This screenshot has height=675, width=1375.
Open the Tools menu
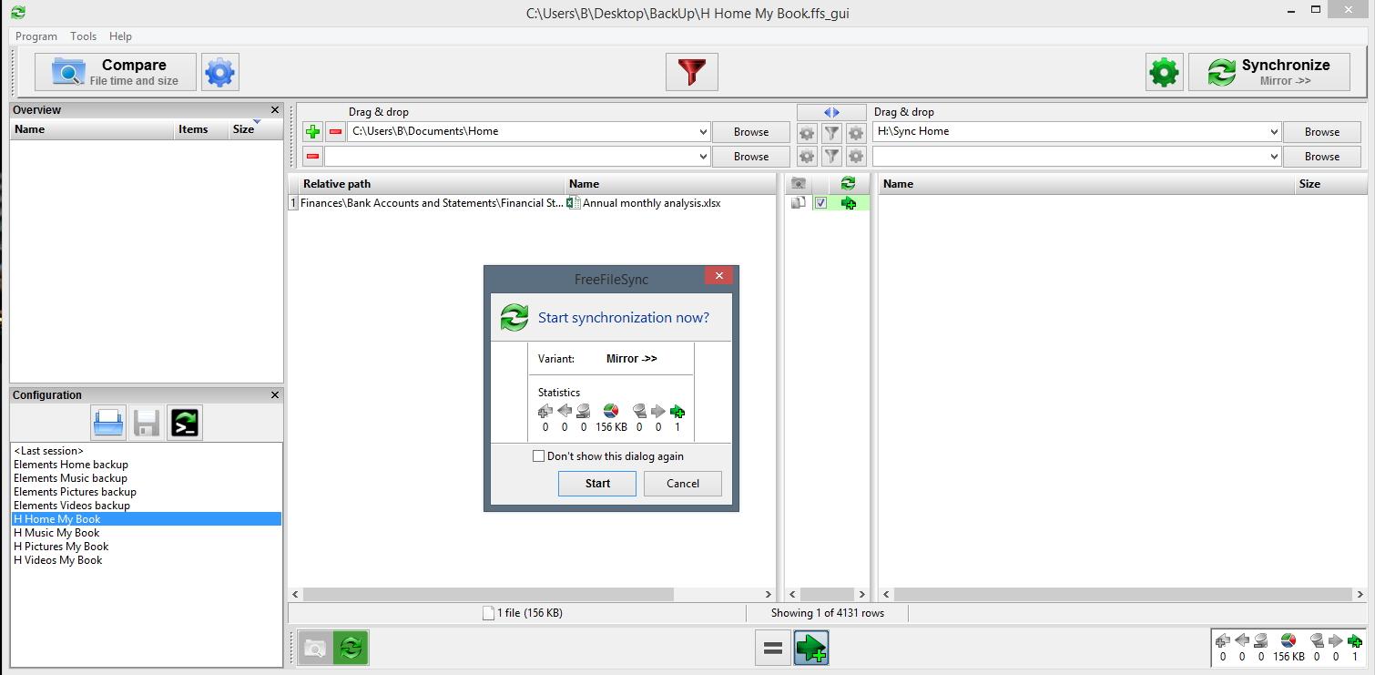[x=83, y=36]
